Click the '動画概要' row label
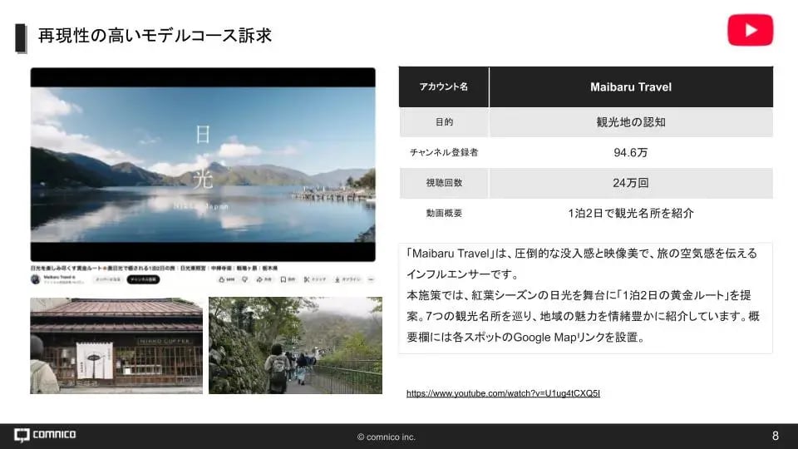 [x=444, y=214]
